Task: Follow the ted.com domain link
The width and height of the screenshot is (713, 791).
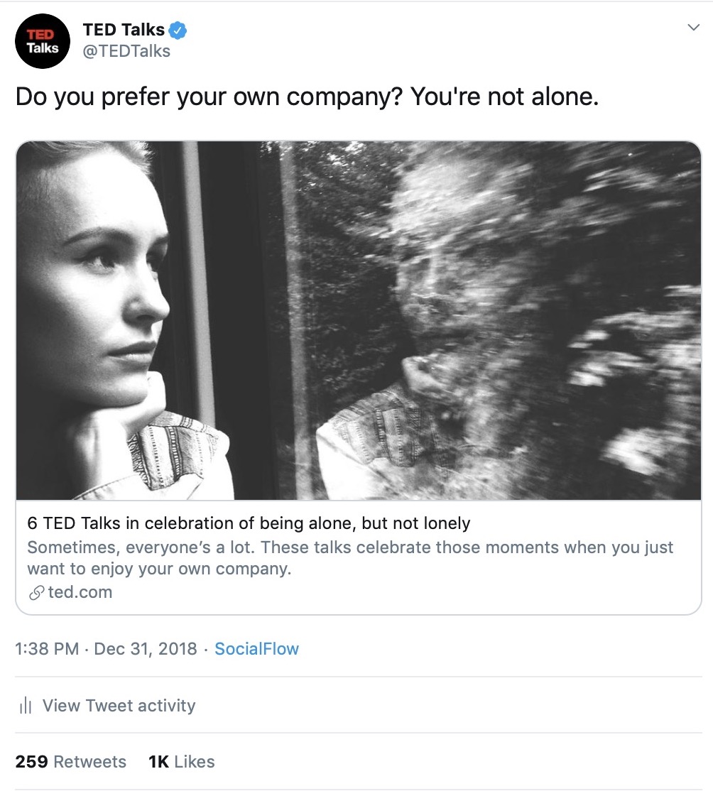Action: [x=80, y=592]
